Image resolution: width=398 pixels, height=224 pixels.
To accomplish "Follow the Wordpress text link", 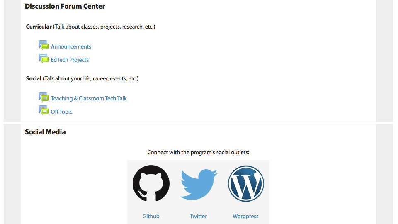I will tap(245, 216).
